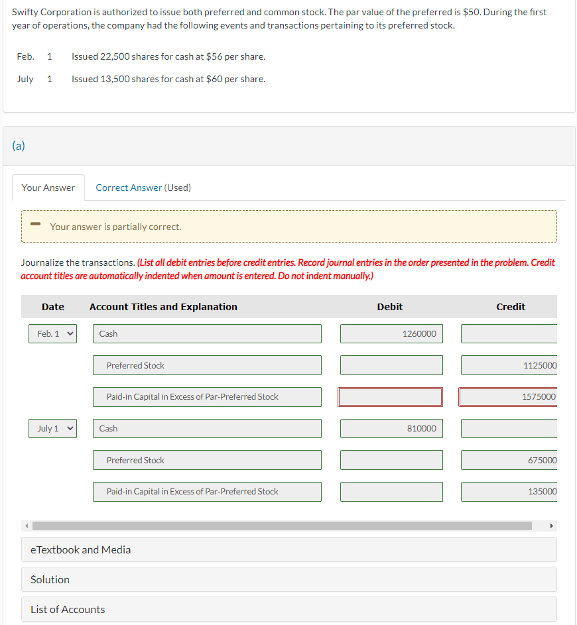Open the Correct Answer (Used) tab
The height and width of the screenshot is (625, 577).
pyautogui.click(x=143, y=188)
